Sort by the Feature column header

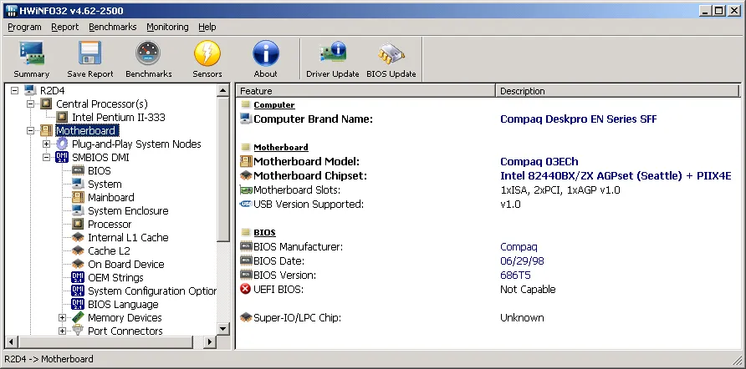[365, 91]
